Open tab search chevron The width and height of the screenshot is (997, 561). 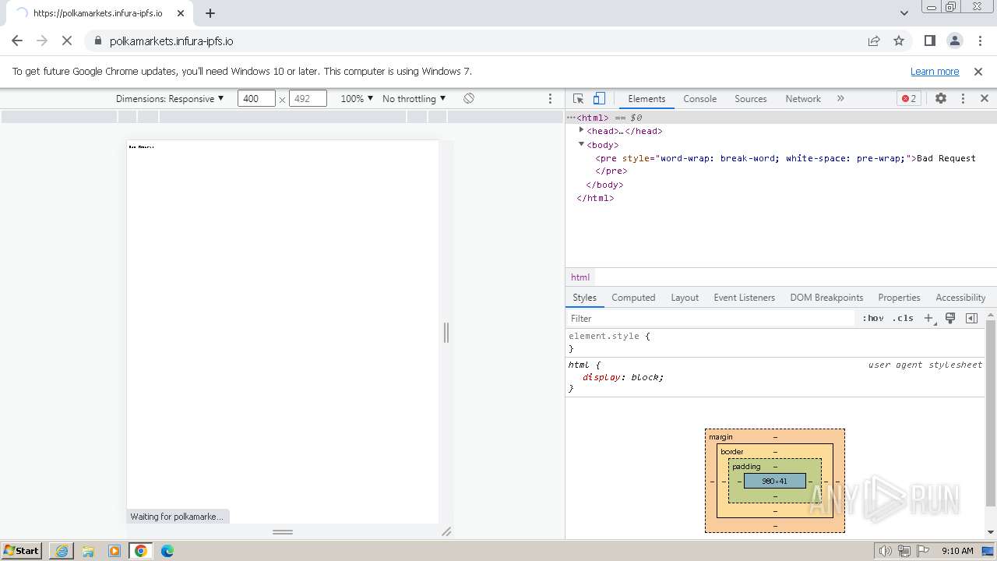click(x=904, y=13)
